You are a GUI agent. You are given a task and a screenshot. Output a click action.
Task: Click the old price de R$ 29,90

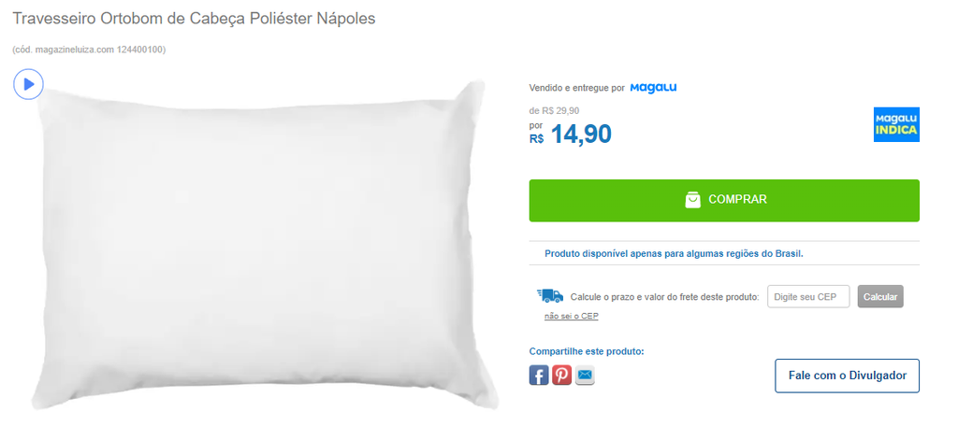tap(554, 111)
